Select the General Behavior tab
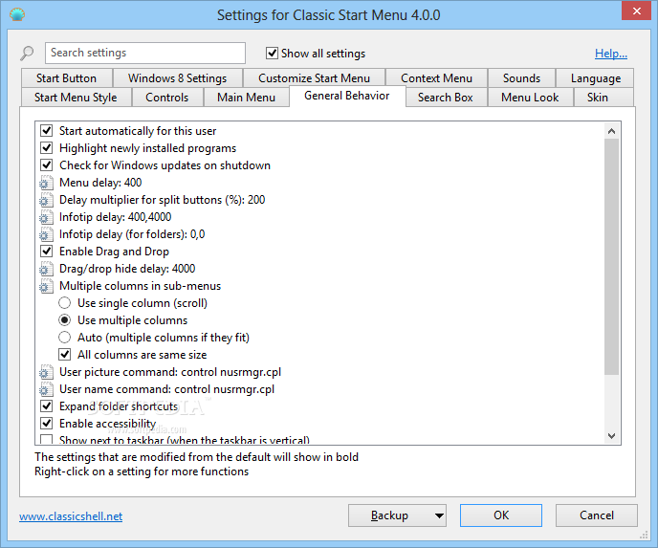Image resolution: width=658 pixels, height=548 pixels. point(347,96)
